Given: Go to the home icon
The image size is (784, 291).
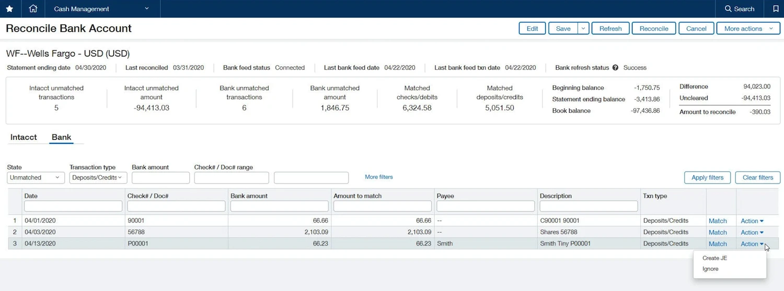Looking at the screenshot, I should point(33,9).
